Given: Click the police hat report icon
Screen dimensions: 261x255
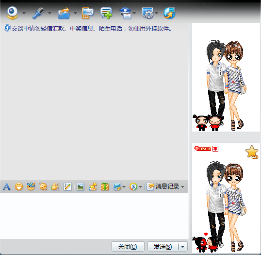Looking at the screenshot, I should pos(126,13).
